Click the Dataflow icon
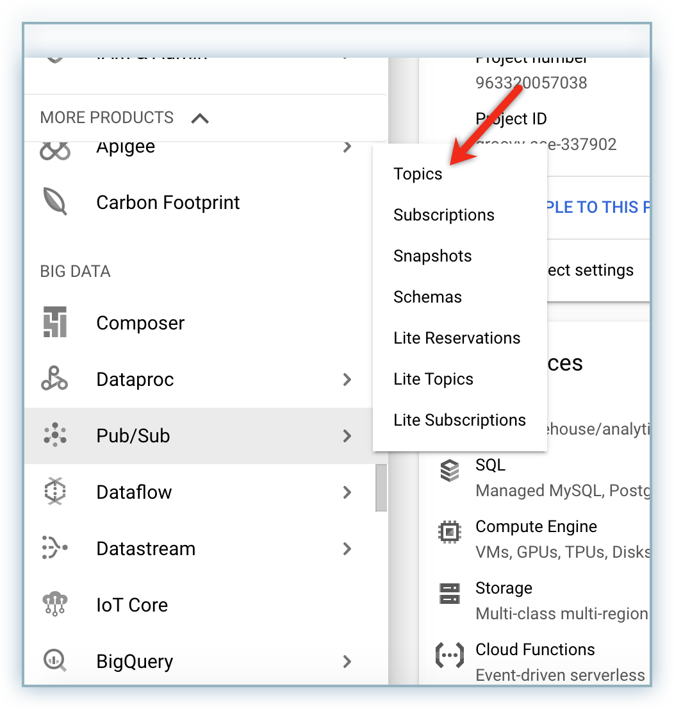Viewport: 674px width, 709px height. [54, 492]
